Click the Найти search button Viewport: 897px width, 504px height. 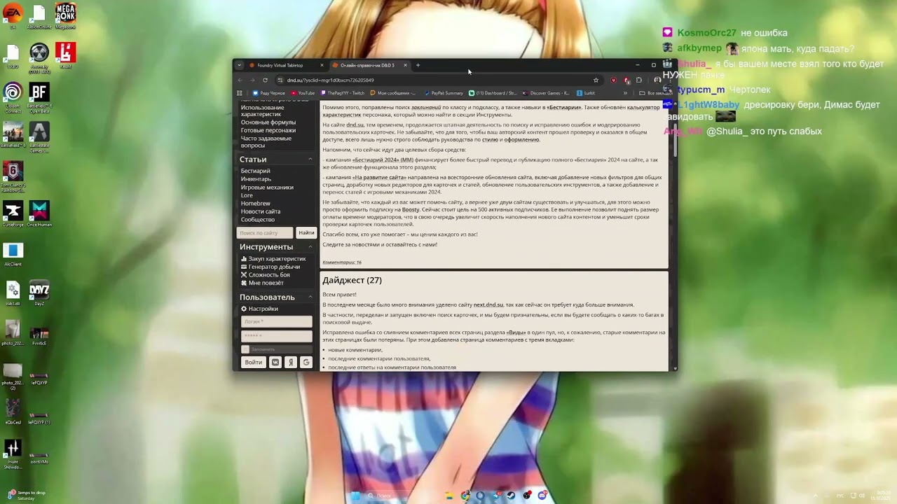(306, 232)
